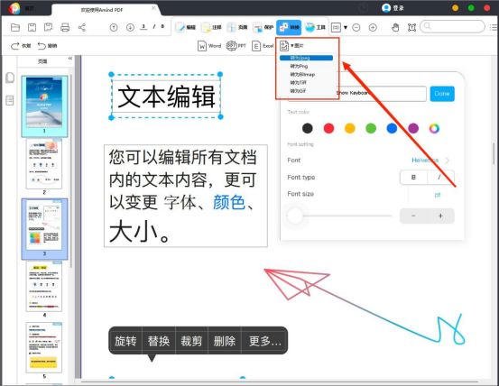Click the zoom in plus icon
This screenshot has height=386, width=499.
coord(373,28)
